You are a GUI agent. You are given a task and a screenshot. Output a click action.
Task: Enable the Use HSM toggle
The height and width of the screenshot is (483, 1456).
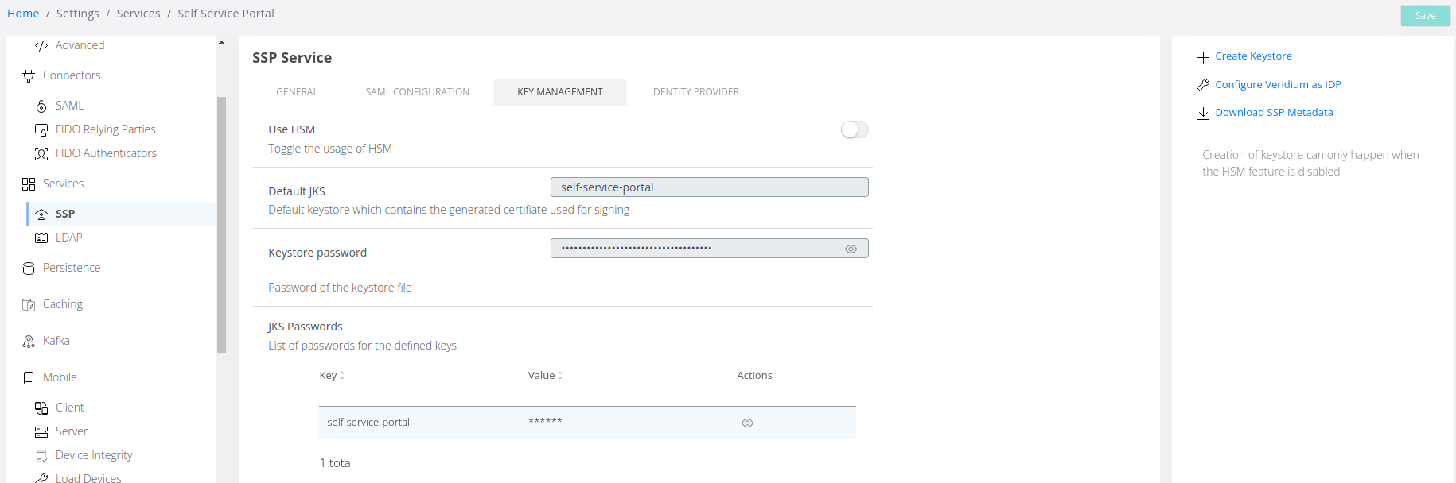[x=854, y=129]
